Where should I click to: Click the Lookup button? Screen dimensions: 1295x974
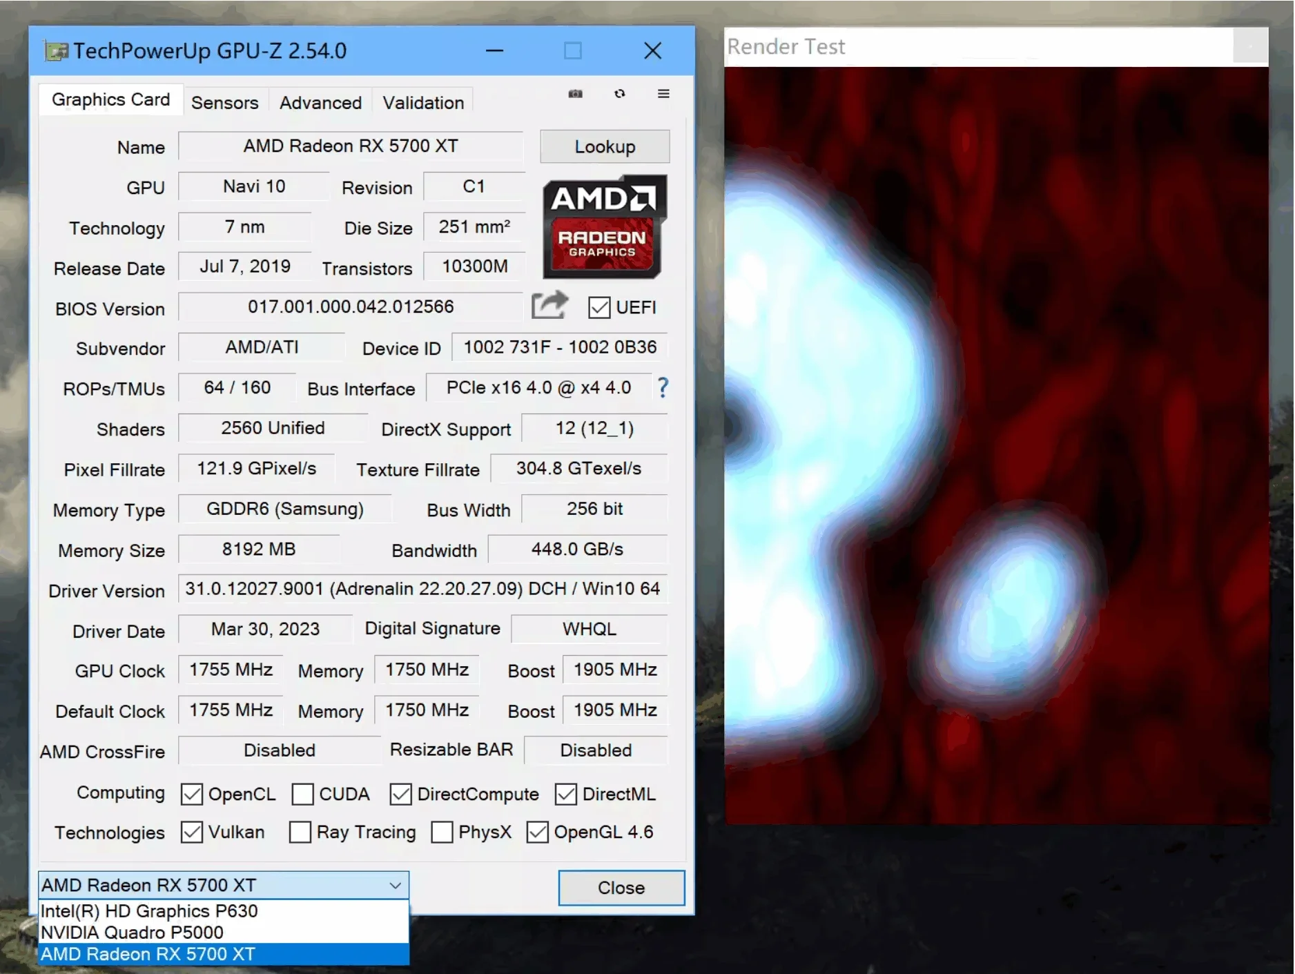[605, 147]
